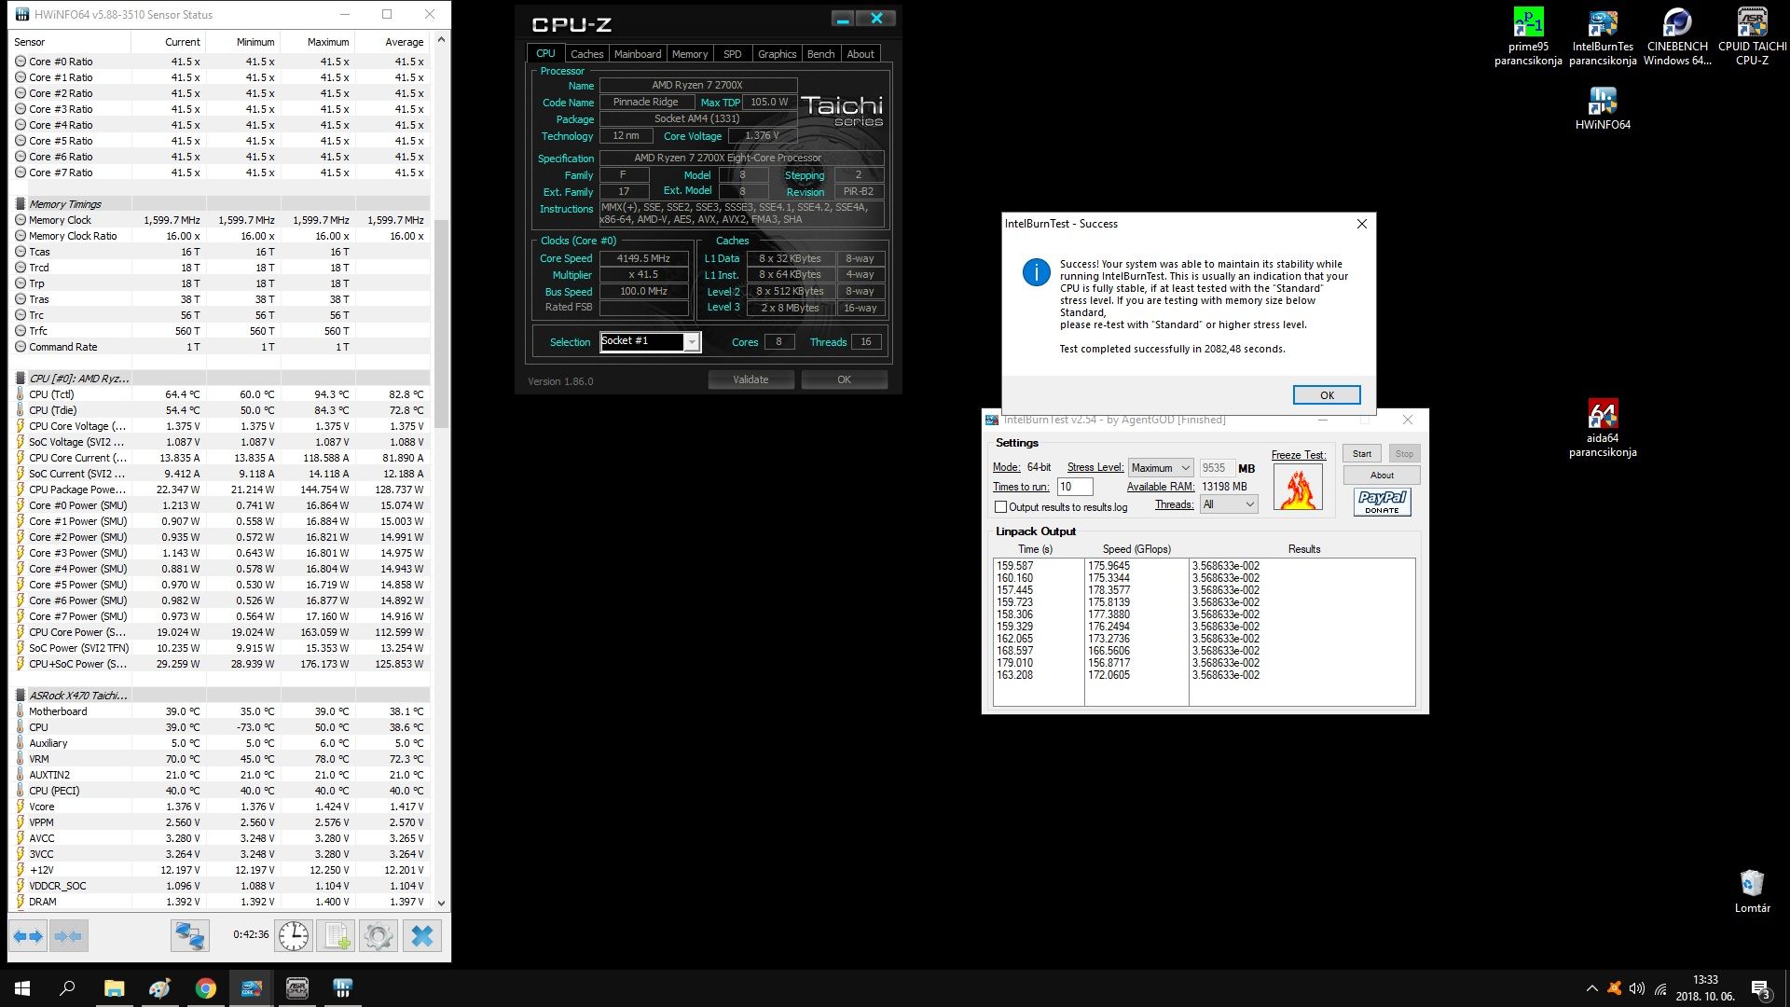Click IntelBurnTest About button
The image size is (1790, 1007).
pyautogui.click(x=1382, y=476)
